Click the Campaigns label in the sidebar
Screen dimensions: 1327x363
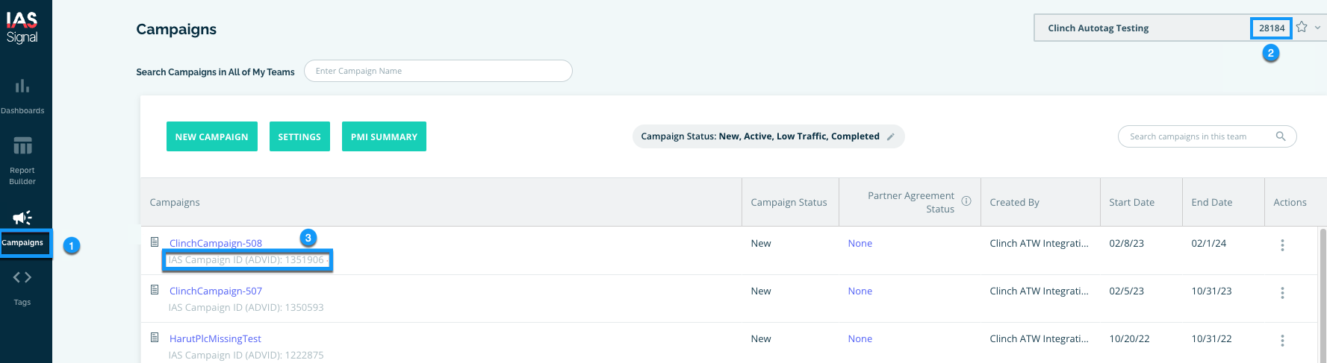click(x=22, y=242)
